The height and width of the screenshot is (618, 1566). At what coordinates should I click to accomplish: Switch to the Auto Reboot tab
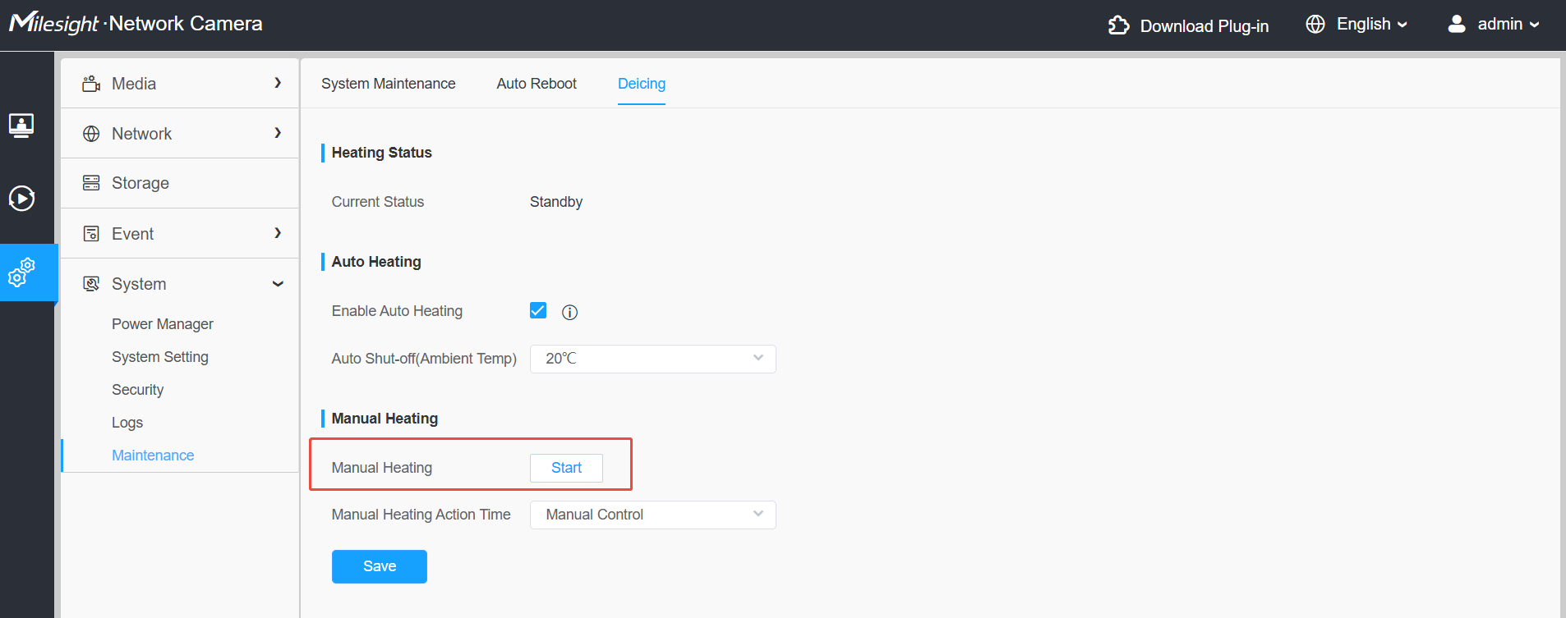pos(537,84)
